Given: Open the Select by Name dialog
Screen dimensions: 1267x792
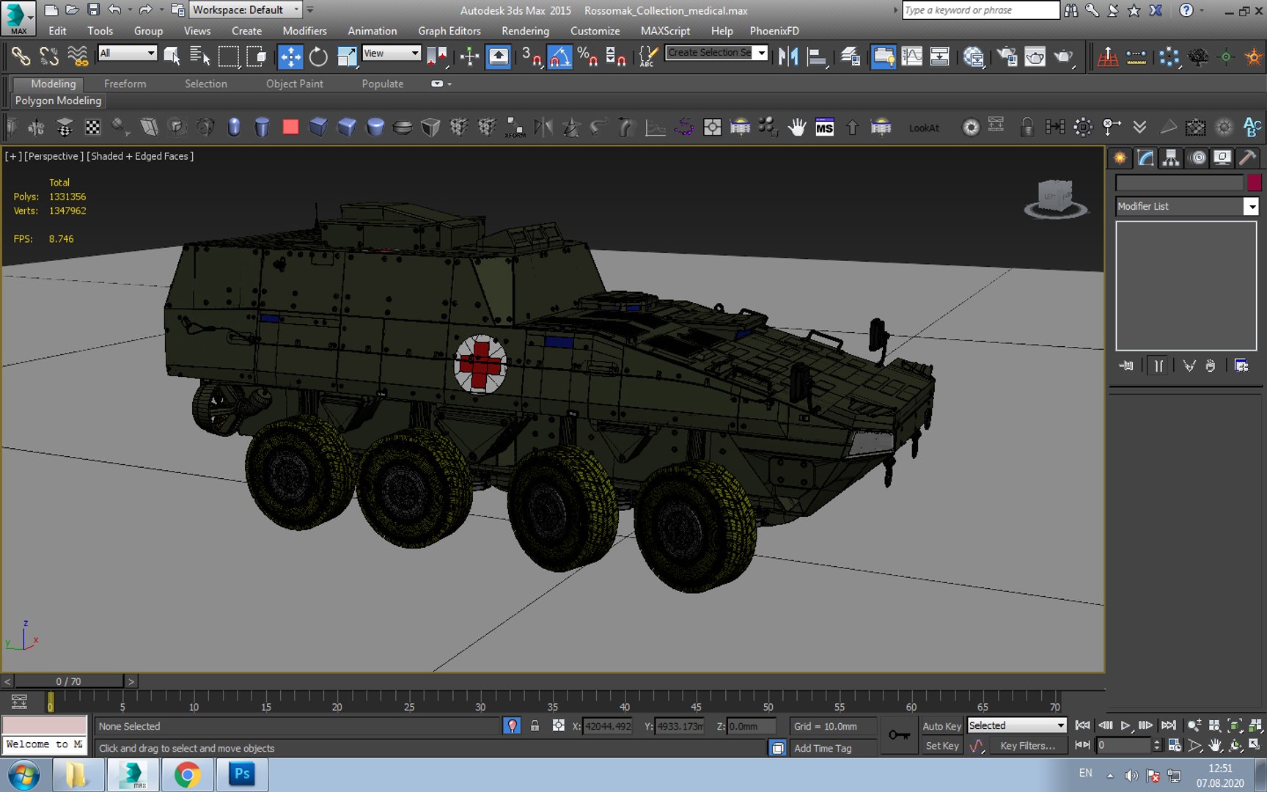Looking at the screenshot, I should click(199, 56).
